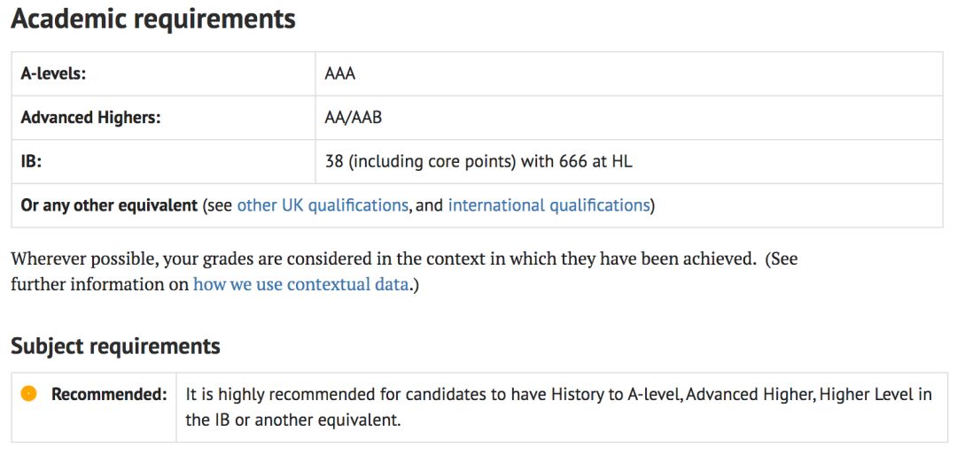Select the A-levels row label
957x455 pixels.
(54, 74)
